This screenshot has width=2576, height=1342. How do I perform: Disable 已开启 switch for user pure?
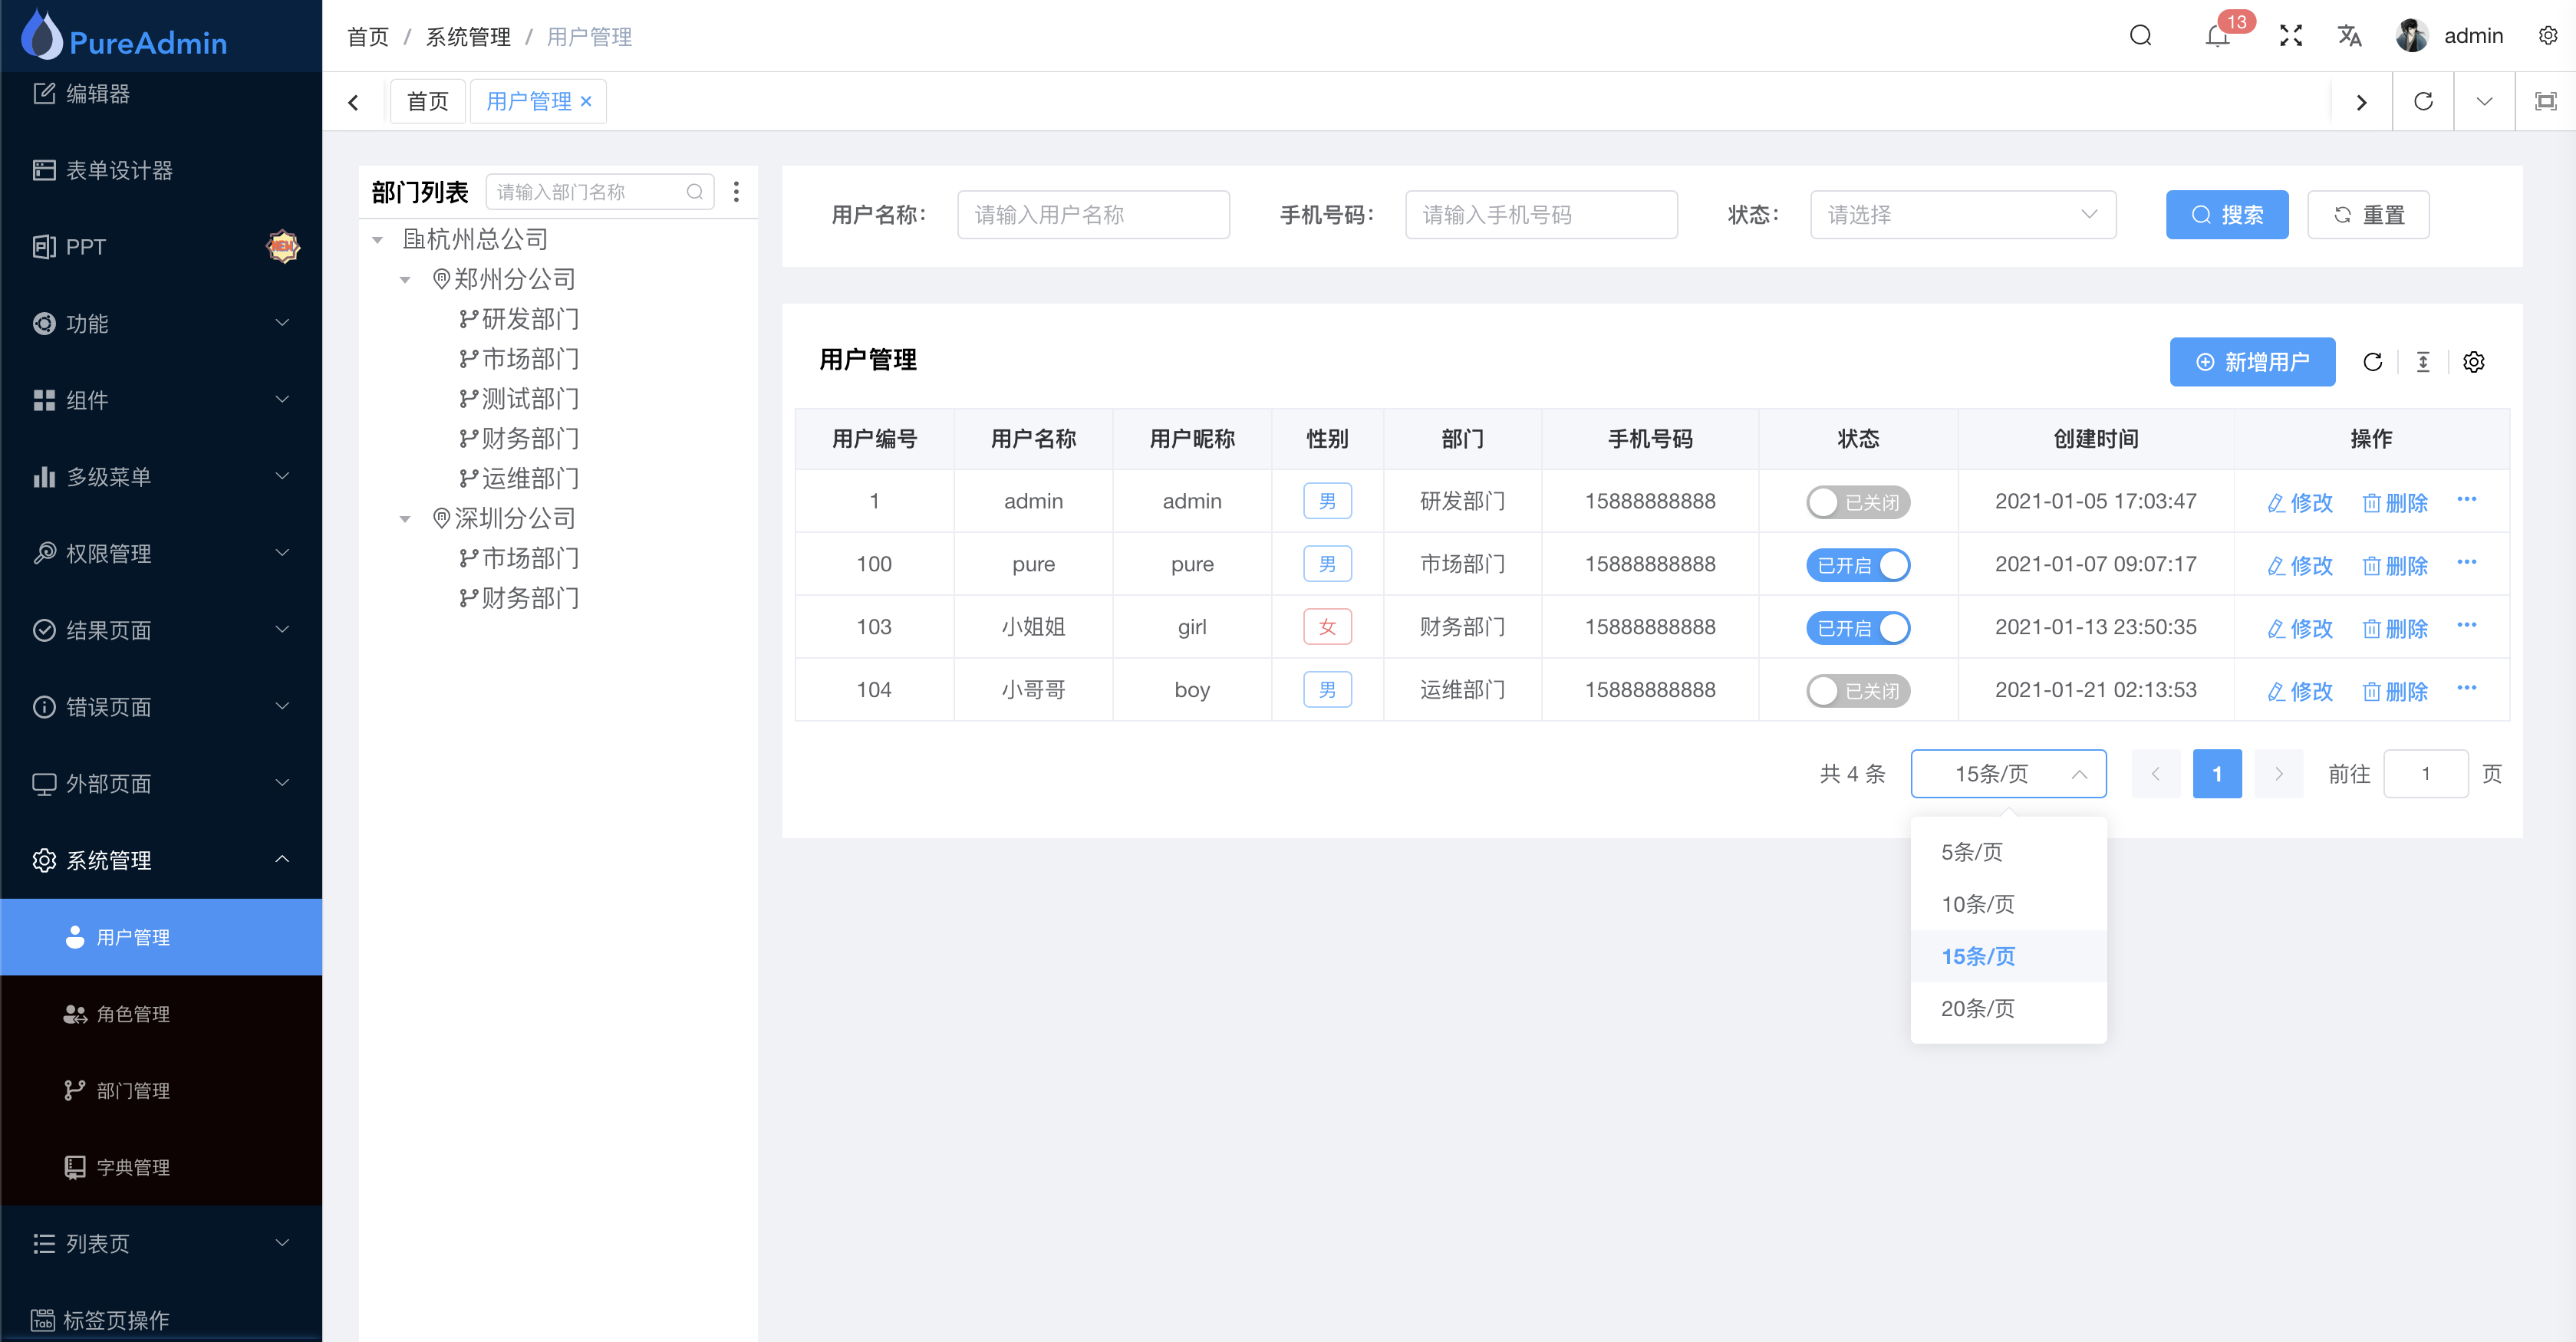click(1857, 564)
